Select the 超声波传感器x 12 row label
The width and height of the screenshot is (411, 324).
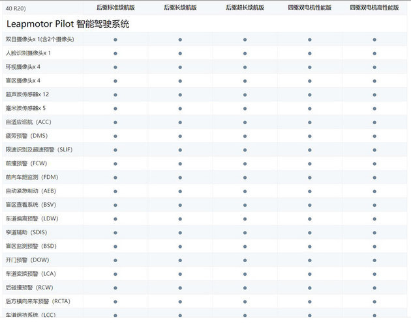coord(27,94)
